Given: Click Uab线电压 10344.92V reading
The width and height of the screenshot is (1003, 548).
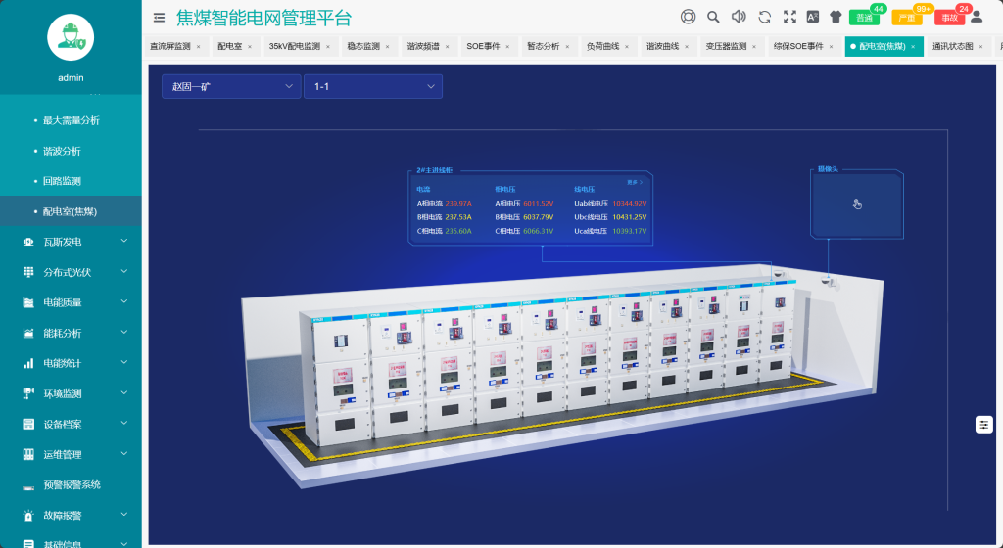Looking at the screenshot, I should tap(610, 204).
